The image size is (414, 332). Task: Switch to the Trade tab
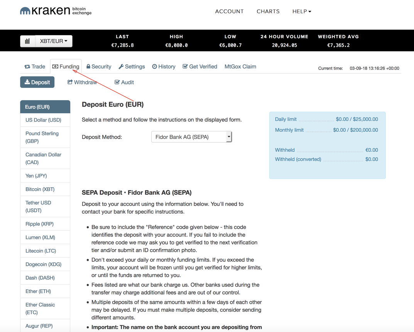click(x=35, y=67)
